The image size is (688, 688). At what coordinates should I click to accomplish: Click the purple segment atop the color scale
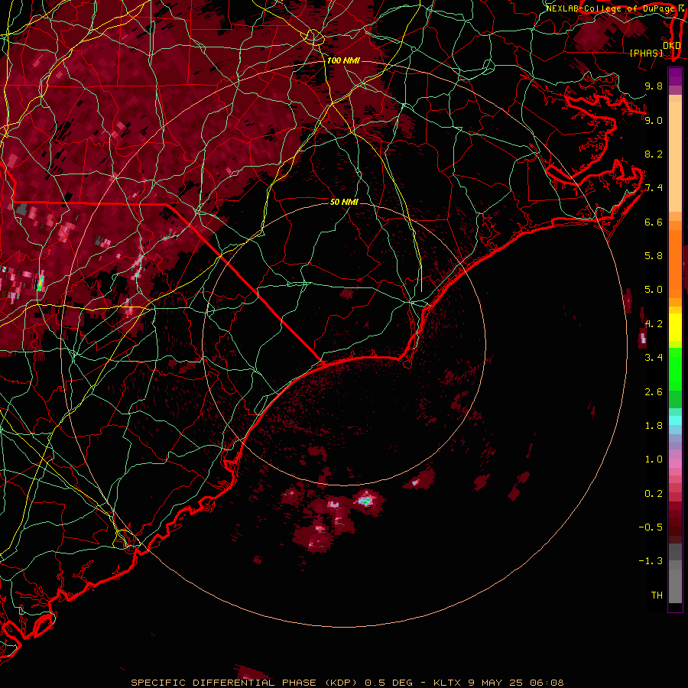click(675, 76)
